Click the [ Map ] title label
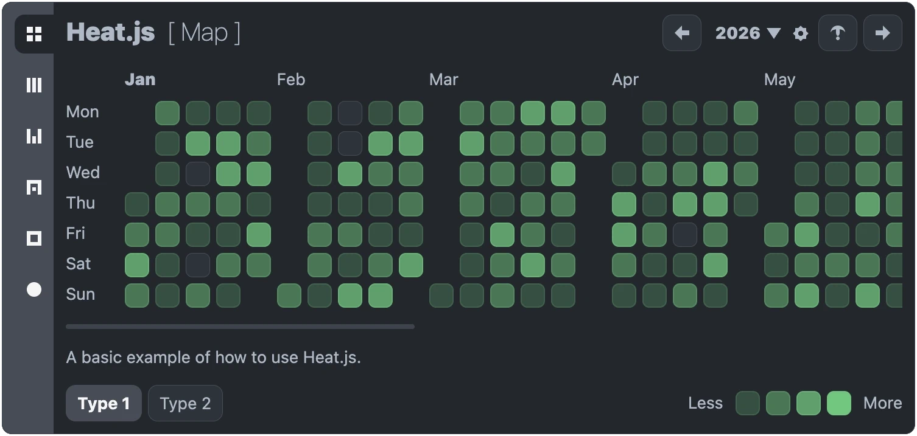917x436 pixels. pos(203,33)
